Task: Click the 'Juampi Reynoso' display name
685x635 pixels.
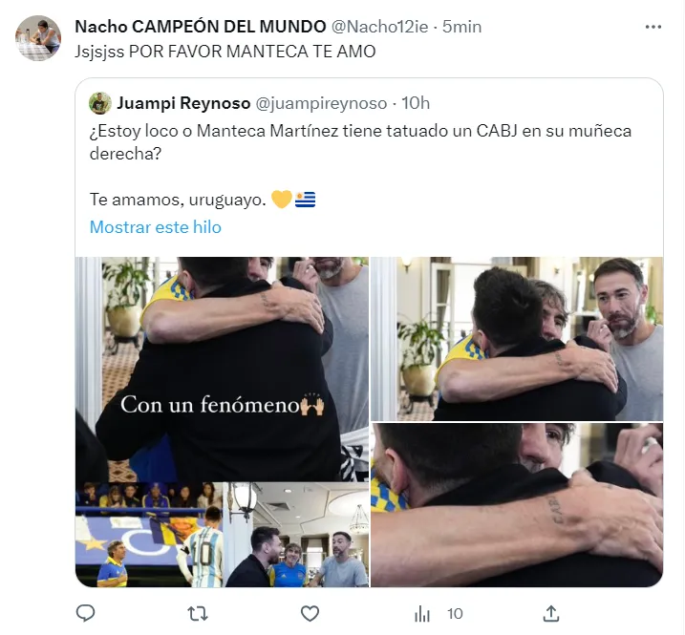Action: [x=183, y=103]
